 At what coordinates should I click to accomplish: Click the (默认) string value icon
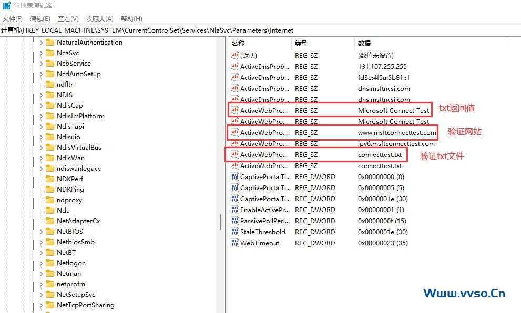pos(235,55)
